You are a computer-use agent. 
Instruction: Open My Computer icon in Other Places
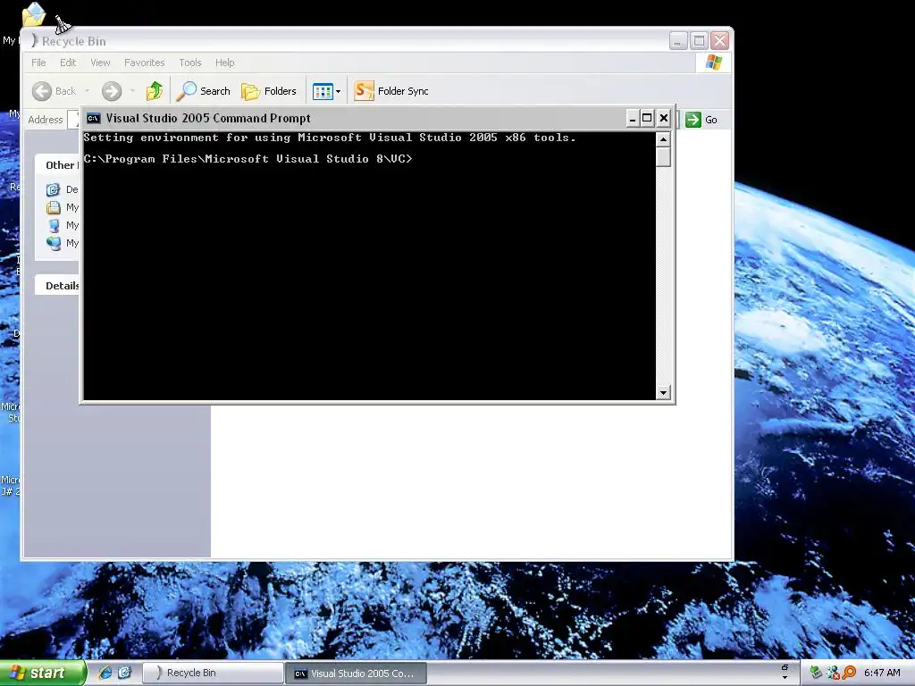click(x=53, y=226)
